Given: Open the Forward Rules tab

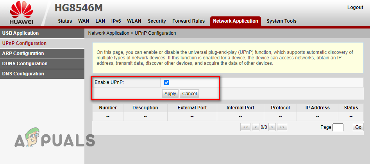Looking at the screenshot, I should tap(189, 21).
